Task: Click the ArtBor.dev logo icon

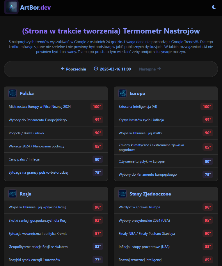Action: (11, 7)
